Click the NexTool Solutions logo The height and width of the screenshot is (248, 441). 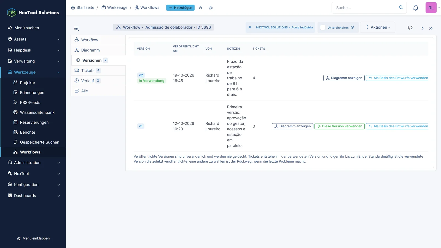(x=33, y=12)
